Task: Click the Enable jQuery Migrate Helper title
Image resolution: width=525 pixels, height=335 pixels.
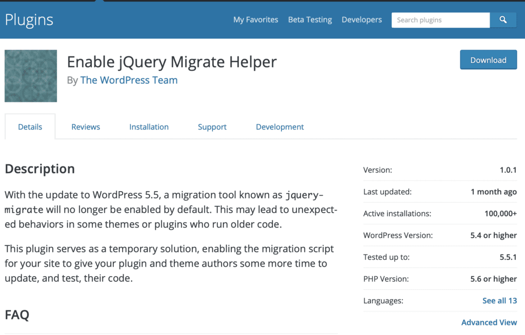Action: pyautogui.click(x=172, y=62)
